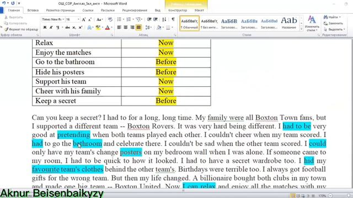Switch to Разметка страницы tab
Image resolution: width=353 pixels, height=198 pixels.
click(60, 10)
